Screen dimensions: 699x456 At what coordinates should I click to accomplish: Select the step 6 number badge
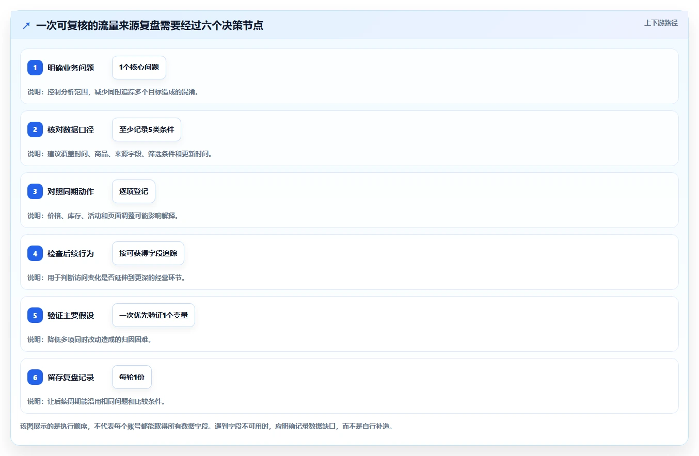click(35, 377)
